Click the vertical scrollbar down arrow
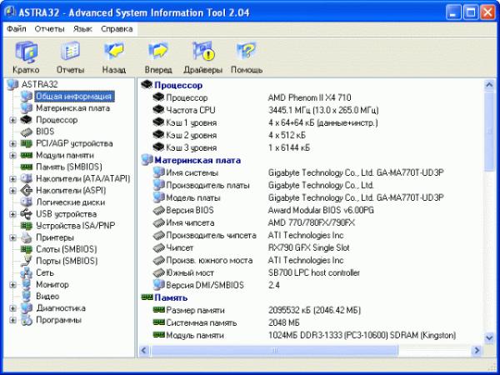 click(x=489, y=337)
